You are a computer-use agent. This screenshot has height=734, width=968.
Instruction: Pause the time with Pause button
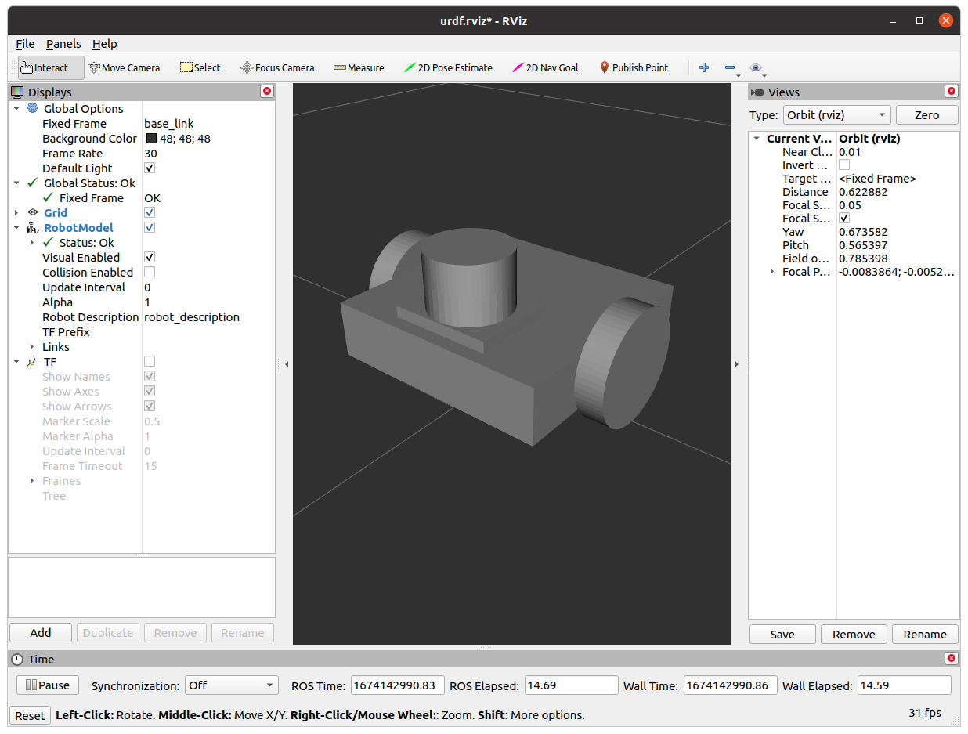pos(48,685)
